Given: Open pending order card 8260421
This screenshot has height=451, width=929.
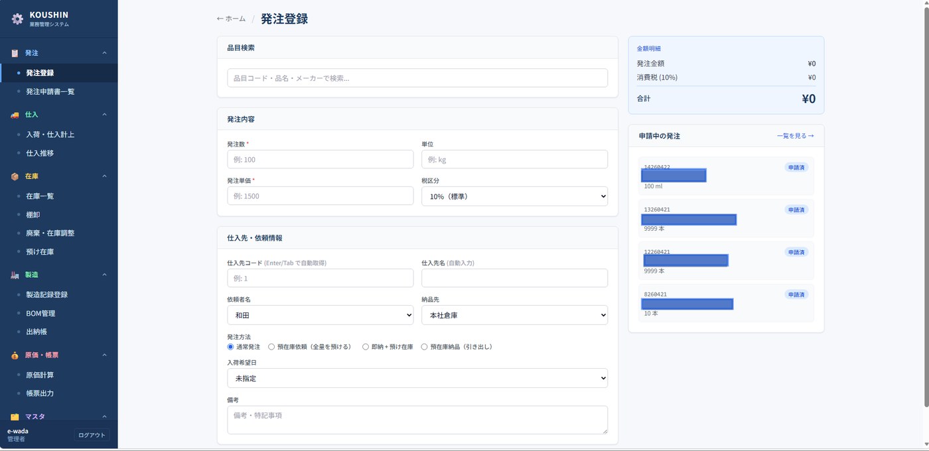Looking at the screenshot, I should pyautogui.click(x=726, y=303).
